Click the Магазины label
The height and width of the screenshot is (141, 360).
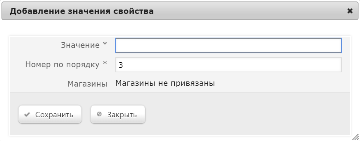(87, 84)
